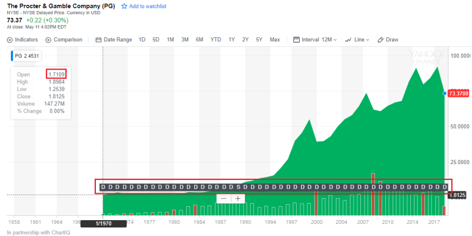Image resolution: width=472 pixels, height=236 pixels.
Task: Select the 3M range
Action: pos(185,40)
